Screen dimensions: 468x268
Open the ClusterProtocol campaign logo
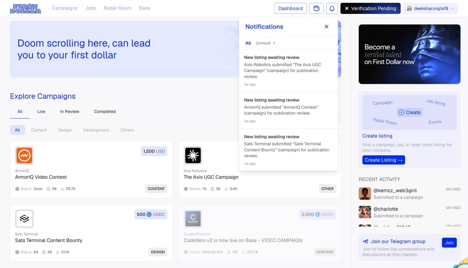pyautogui.click(x=193, y=218)
